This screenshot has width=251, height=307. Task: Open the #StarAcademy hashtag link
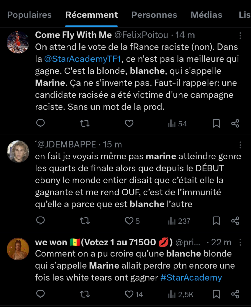(191, 278)
